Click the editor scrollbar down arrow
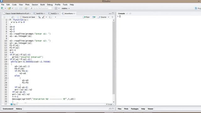 114,102
